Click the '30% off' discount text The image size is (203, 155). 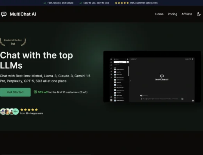43,92
